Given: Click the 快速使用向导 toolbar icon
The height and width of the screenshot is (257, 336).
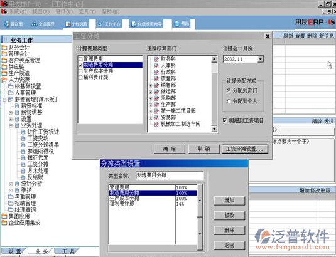Looking at the screenshot, I should point(134,24).
